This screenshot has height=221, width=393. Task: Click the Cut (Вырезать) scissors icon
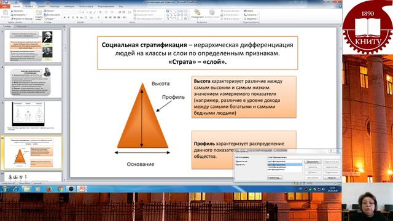click(12, 11)
